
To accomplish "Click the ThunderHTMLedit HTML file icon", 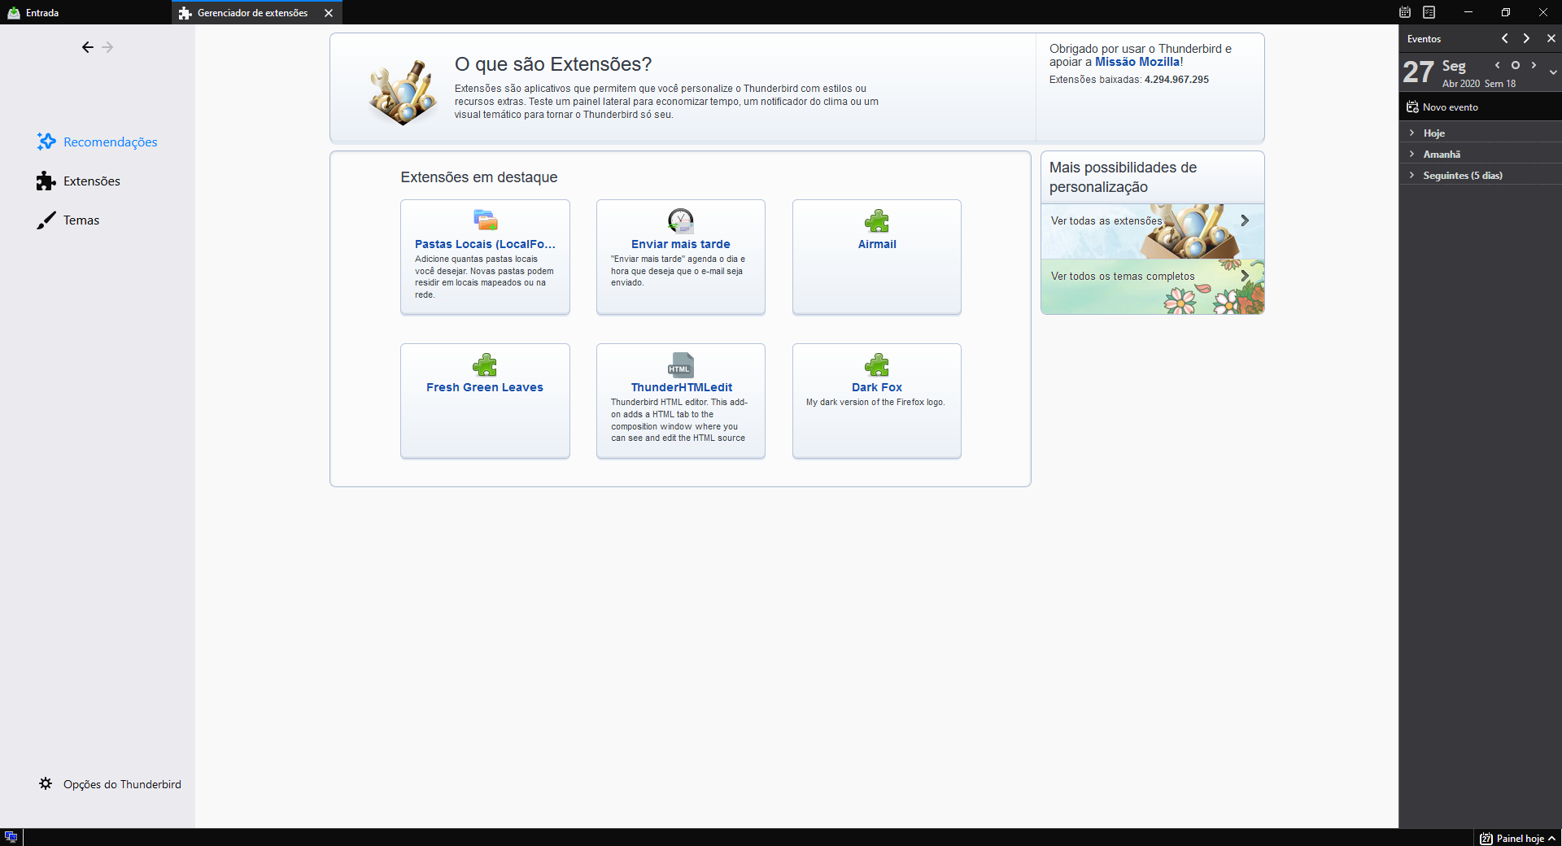I will click(x=681, y=365).
